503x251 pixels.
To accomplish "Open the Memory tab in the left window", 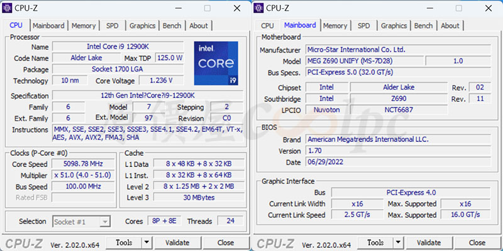I will point(84,26).
